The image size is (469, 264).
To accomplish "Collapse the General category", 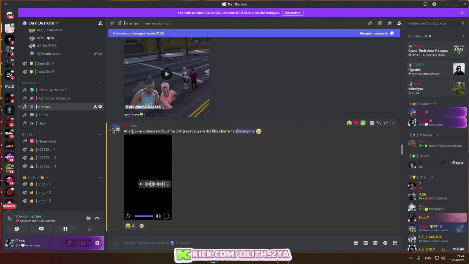I will 31,83.
